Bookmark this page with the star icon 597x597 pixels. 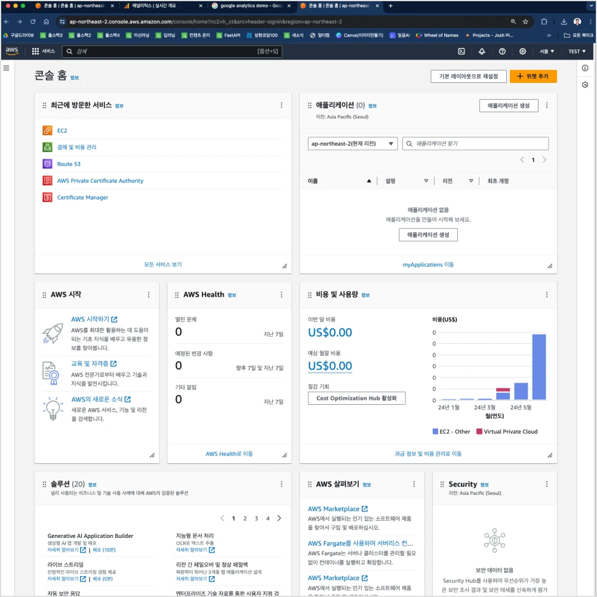pos(525,21)
